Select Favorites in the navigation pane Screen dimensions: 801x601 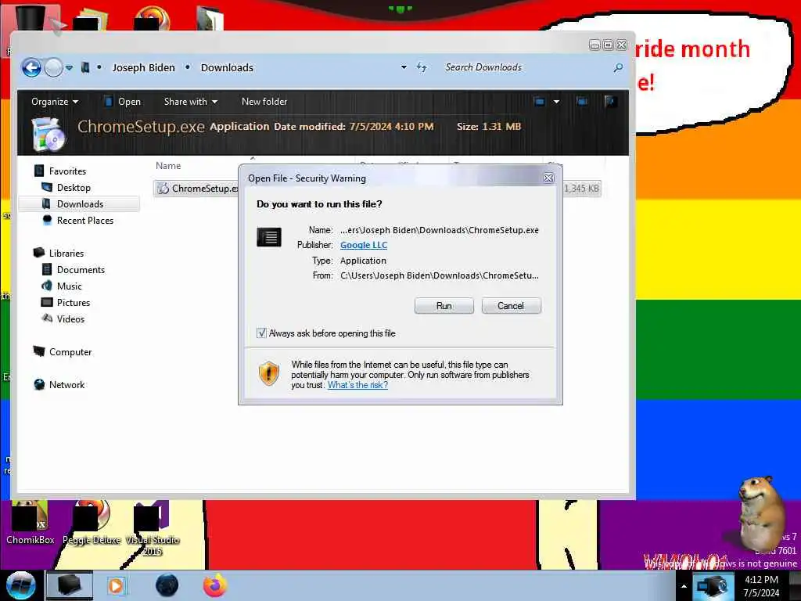[x=67, y=171]
